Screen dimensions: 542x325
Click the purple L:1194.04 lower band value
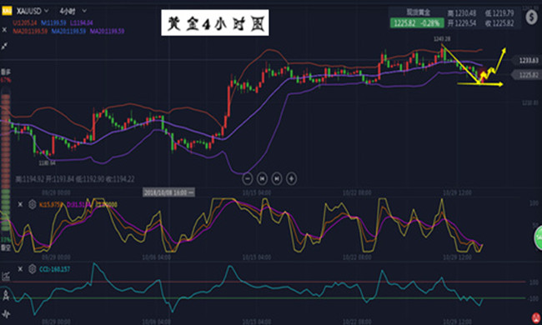point(82,23)
